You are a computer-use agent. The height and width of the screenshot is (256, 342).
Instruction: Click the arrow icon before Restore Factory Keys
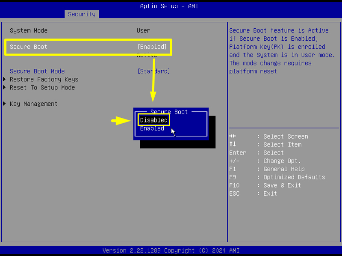(x=4, y=79)
